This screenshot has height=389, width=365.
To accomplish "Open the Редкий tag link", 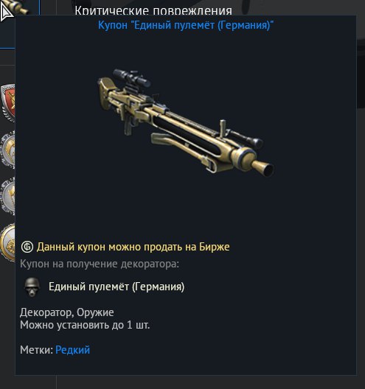I will pos(72,350).
